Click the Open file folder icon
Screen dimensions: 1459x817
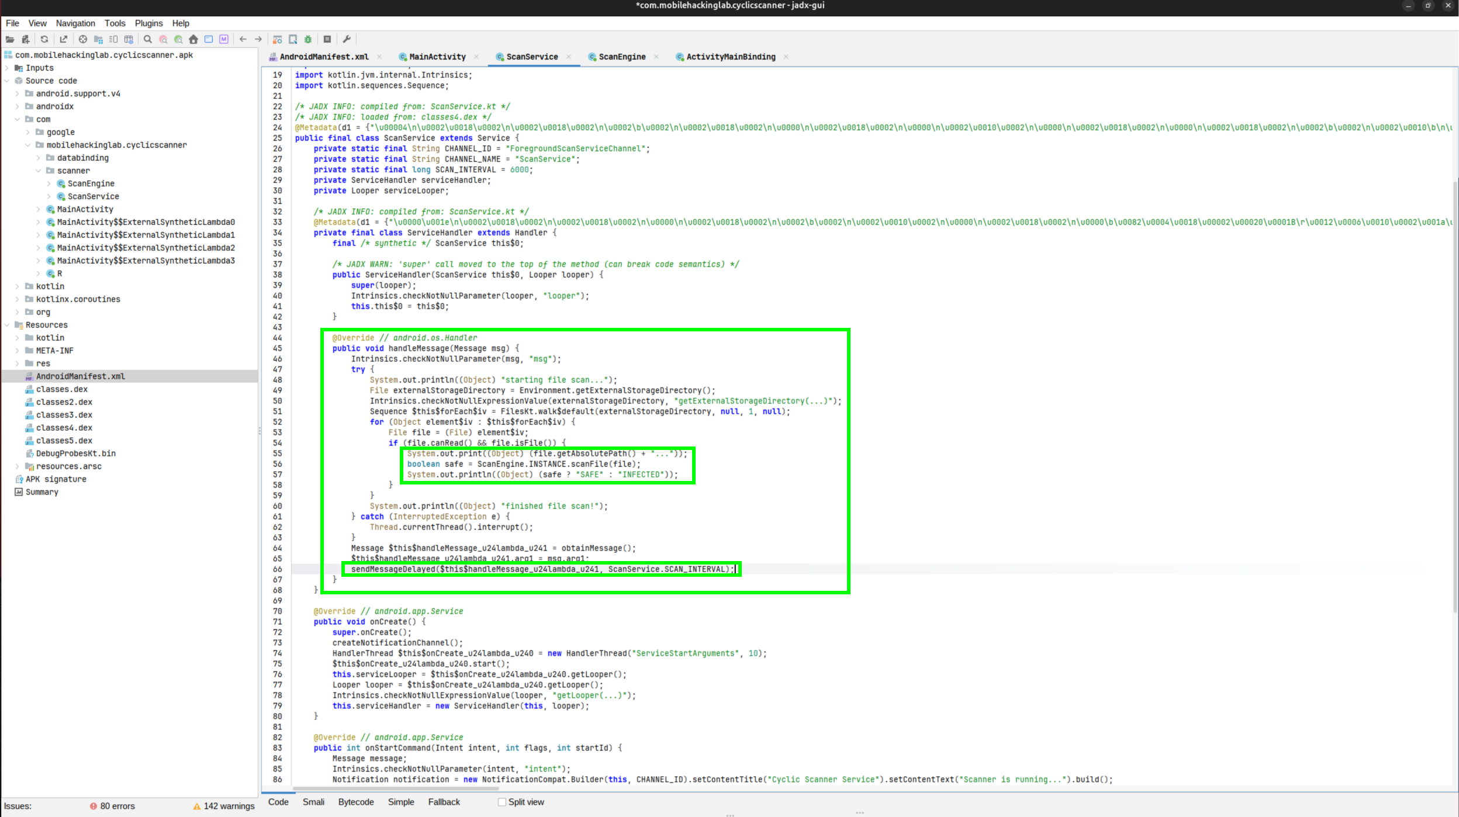tap(10, 39)
